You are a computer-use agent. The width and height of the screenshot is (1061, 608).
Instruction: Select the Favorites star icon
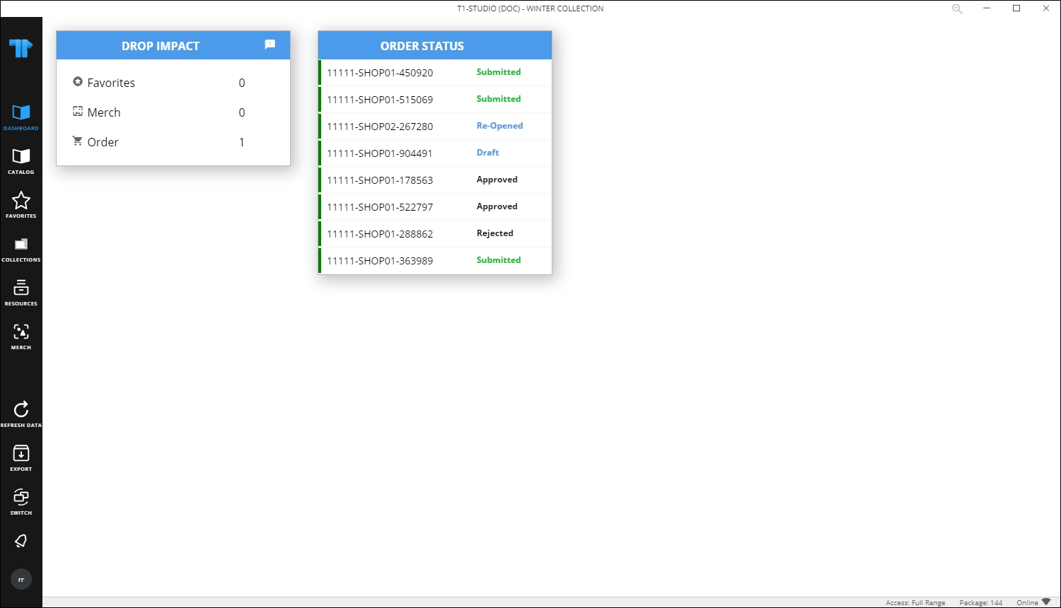[x=21, y=201]
